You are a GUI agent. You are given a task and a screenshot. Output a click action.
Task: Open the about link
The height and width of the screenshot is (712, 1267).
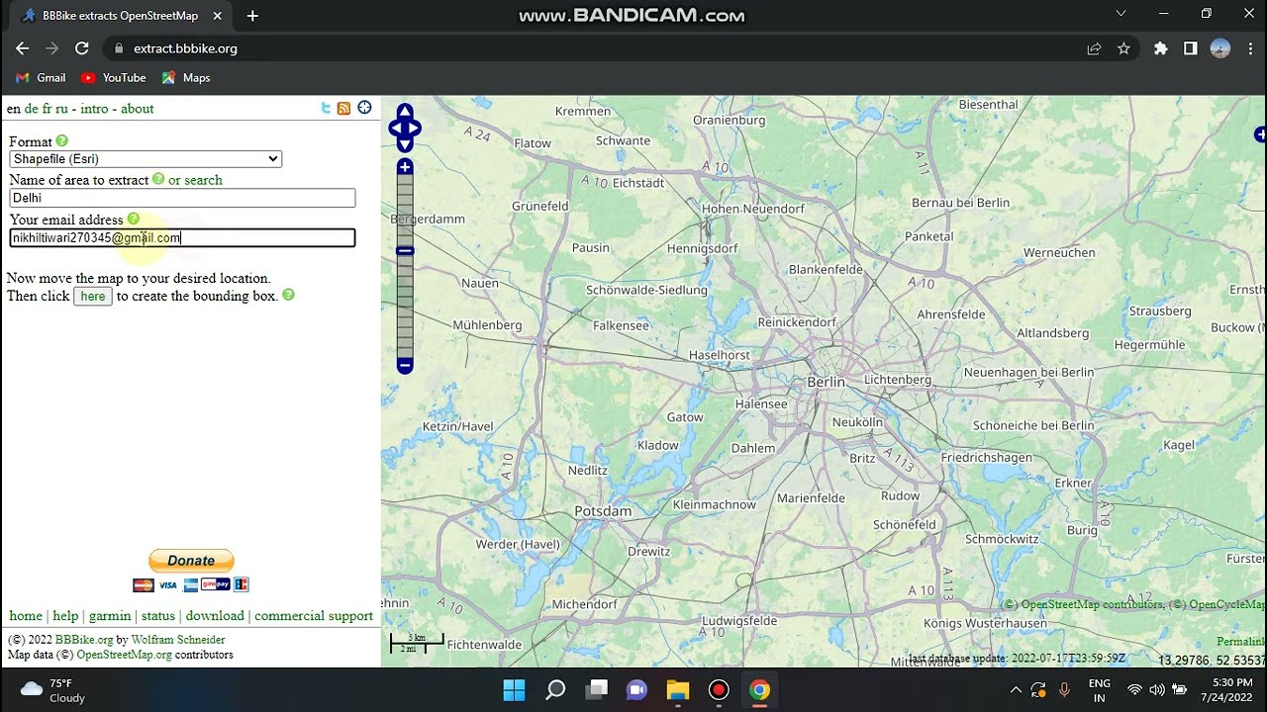[x=137, y=109]
